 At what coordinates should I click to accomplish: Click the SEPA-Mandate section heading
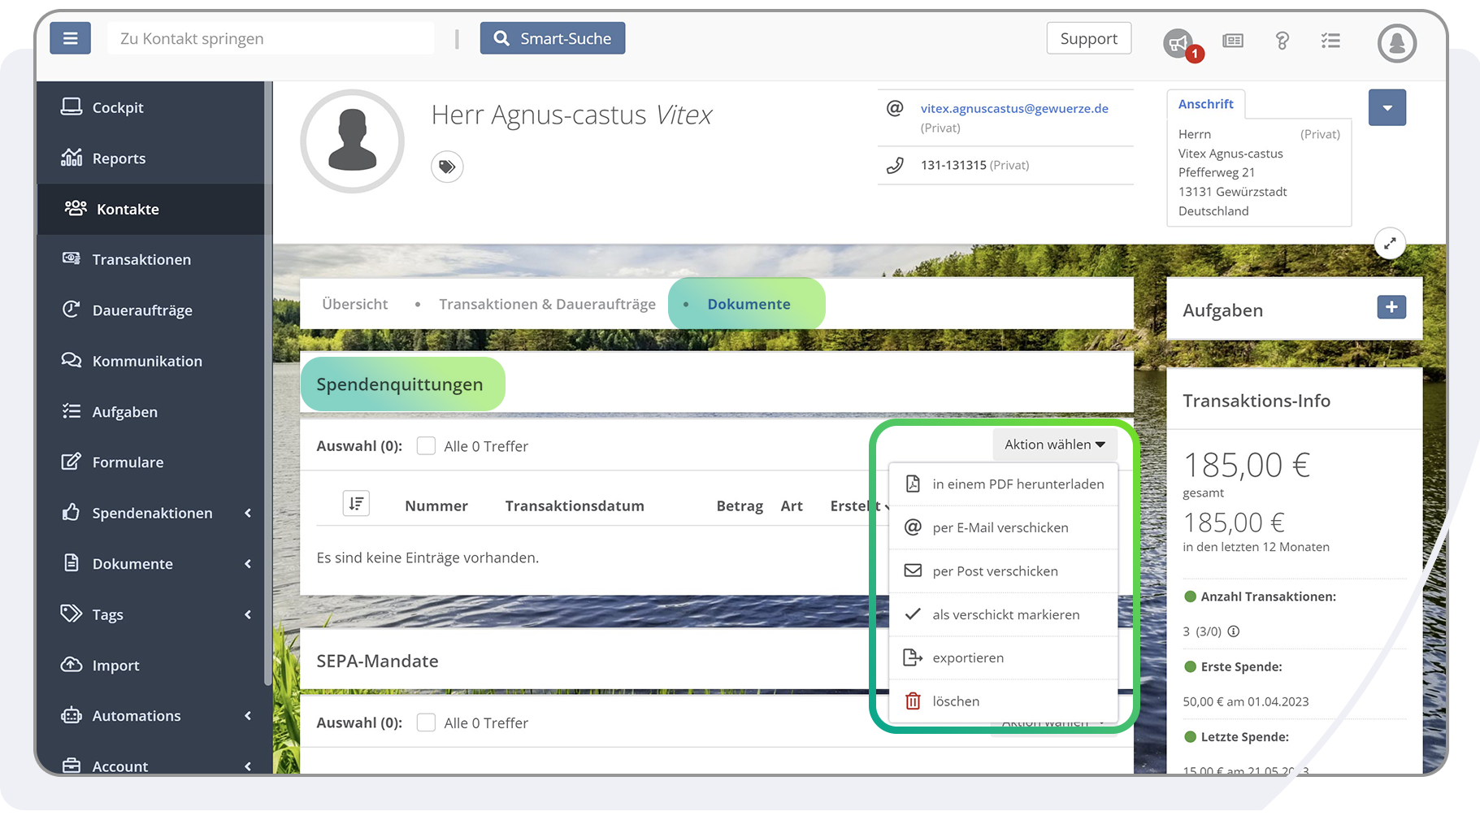tap(377, 661)
